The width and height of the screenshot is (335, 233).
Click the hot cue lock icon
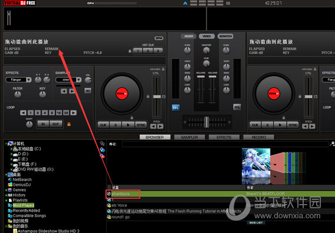[130, 51]
